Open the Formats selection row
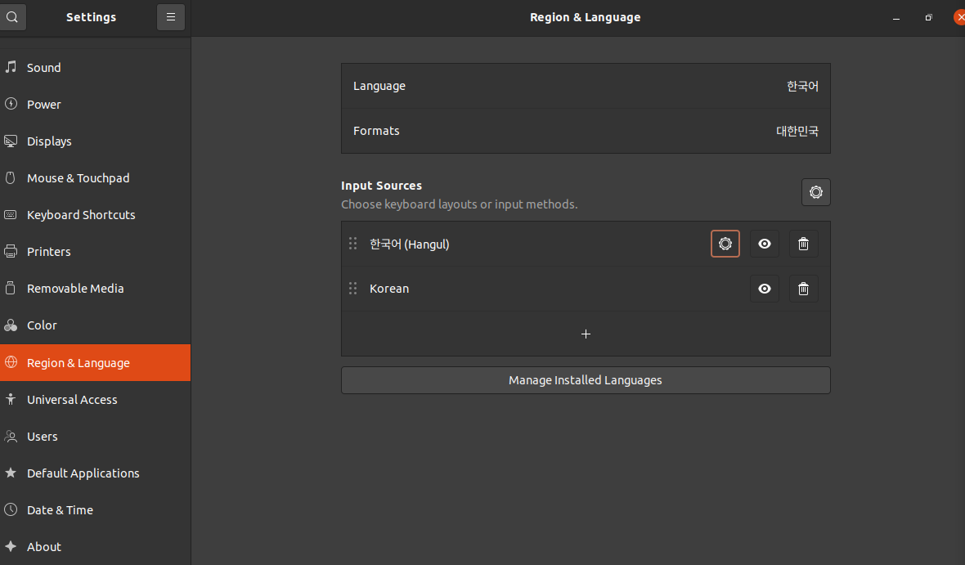This screenshot has width=965, height=565. click(x=586, y=131)
